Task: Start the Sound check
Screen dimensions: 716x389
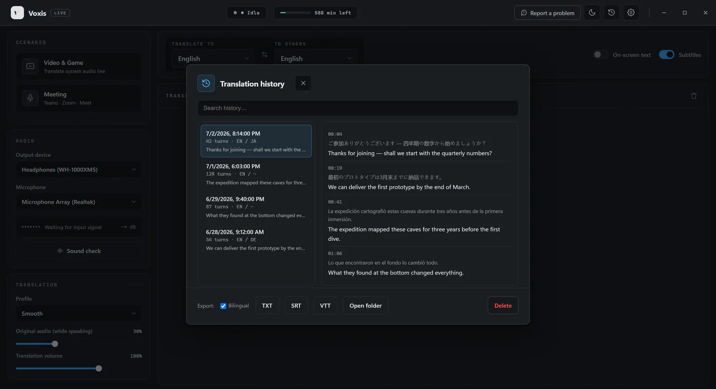Action: (79, 251)
